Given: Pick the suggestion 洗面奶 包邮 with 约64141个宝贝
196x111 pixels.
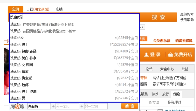Looking at the screenshot, I should coord(74,85).
